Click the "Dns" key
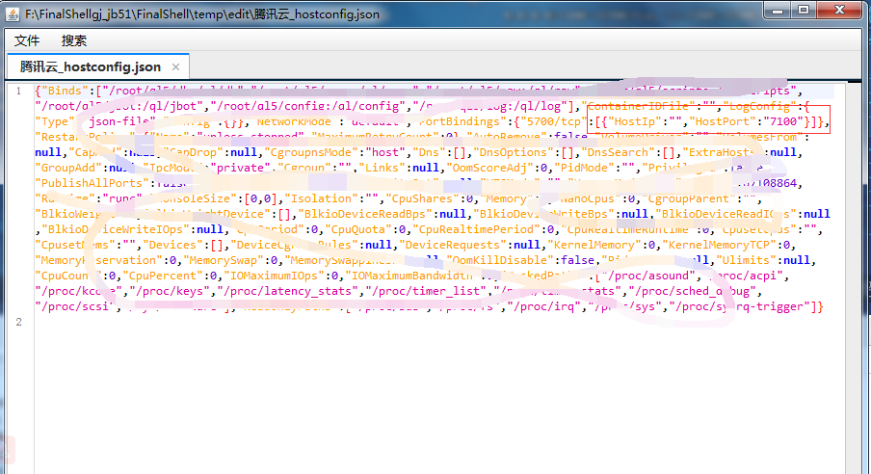The width and height of the screenshot is (871, 474). click(430, 152)
